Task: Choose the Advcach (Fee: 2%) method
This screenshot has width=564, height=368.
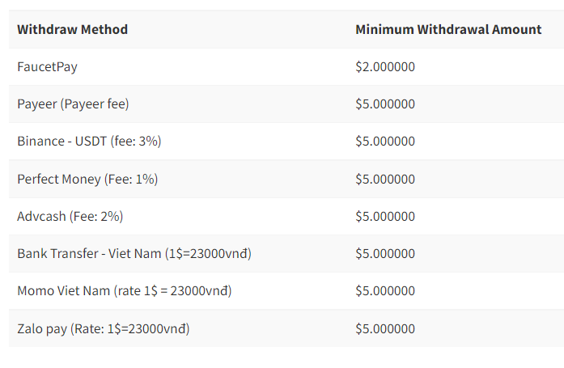Action: (x=70, y=217)
